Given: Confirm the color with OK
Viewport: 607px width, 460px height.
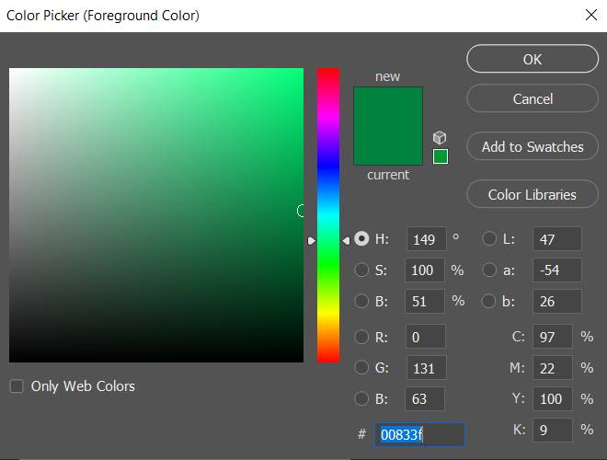Looking at the screenshot, I should tap(533, 59).
